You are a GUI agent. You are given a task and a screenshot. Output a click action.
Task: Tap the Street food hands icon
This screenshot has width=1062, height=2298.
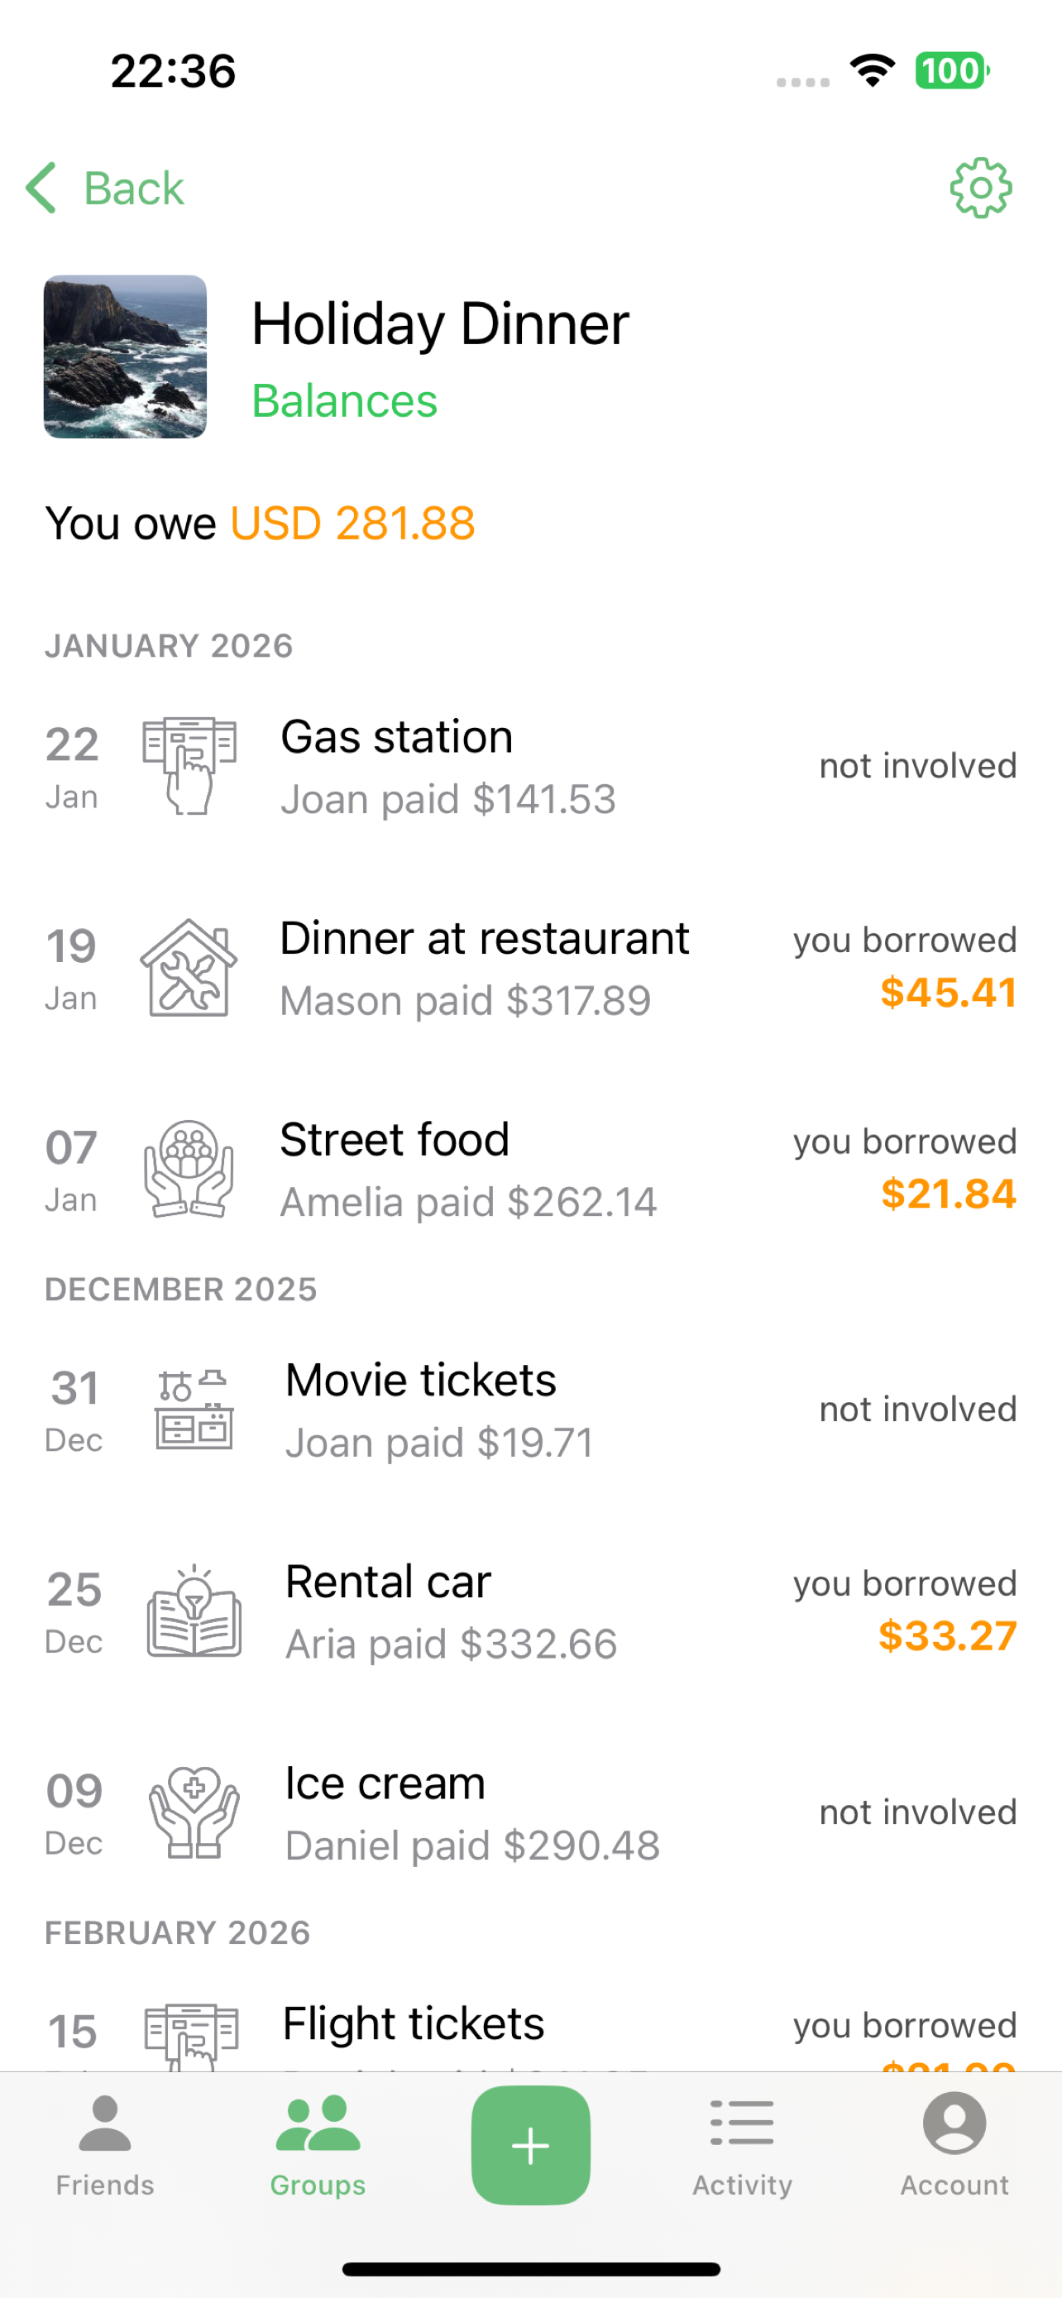pos(189,1170)
